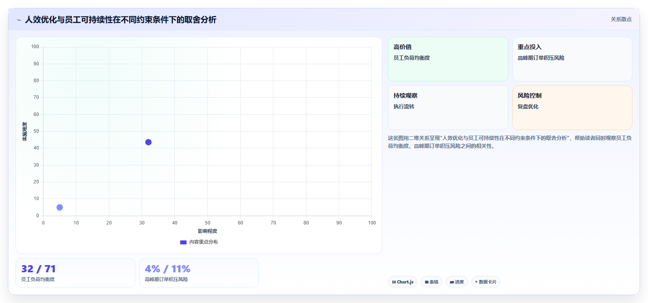The image size is (648, 303).
Task: Click the 员工负荷均衡度 text in 高价值 card
Action: (411, 58)
